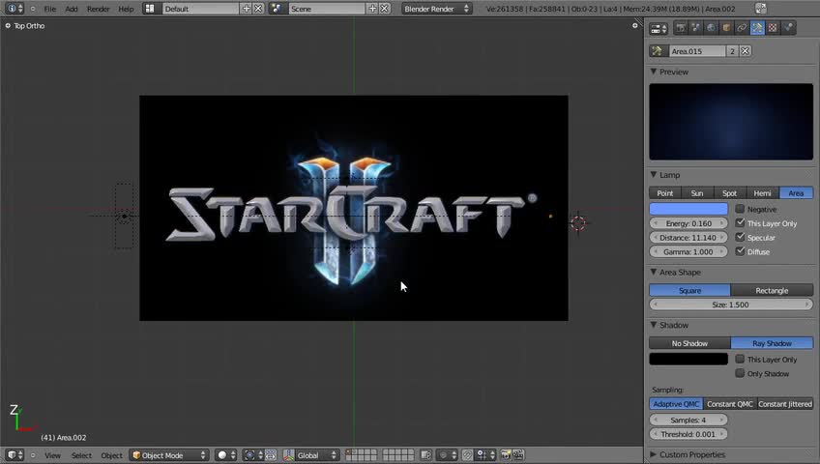Screen dimensions: 820x464
Task: Open the snap element selector
Action: 485,455
